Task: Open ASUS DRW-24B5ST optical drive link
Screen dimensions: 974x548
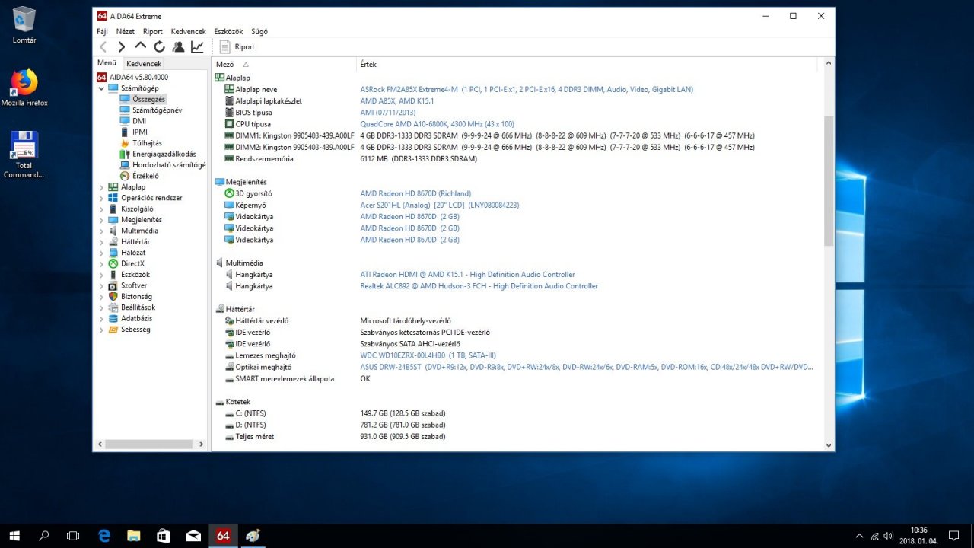Action: [586, 367]
